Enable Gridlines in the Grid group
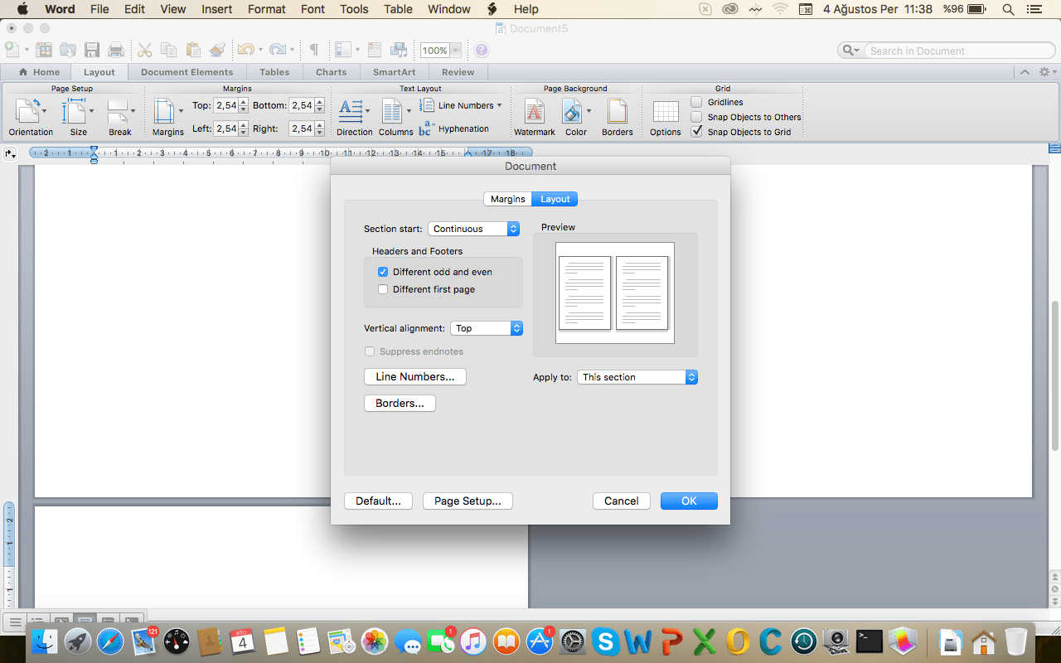Viewport: 1061px width, 663px height. click(x=696, y=102)
